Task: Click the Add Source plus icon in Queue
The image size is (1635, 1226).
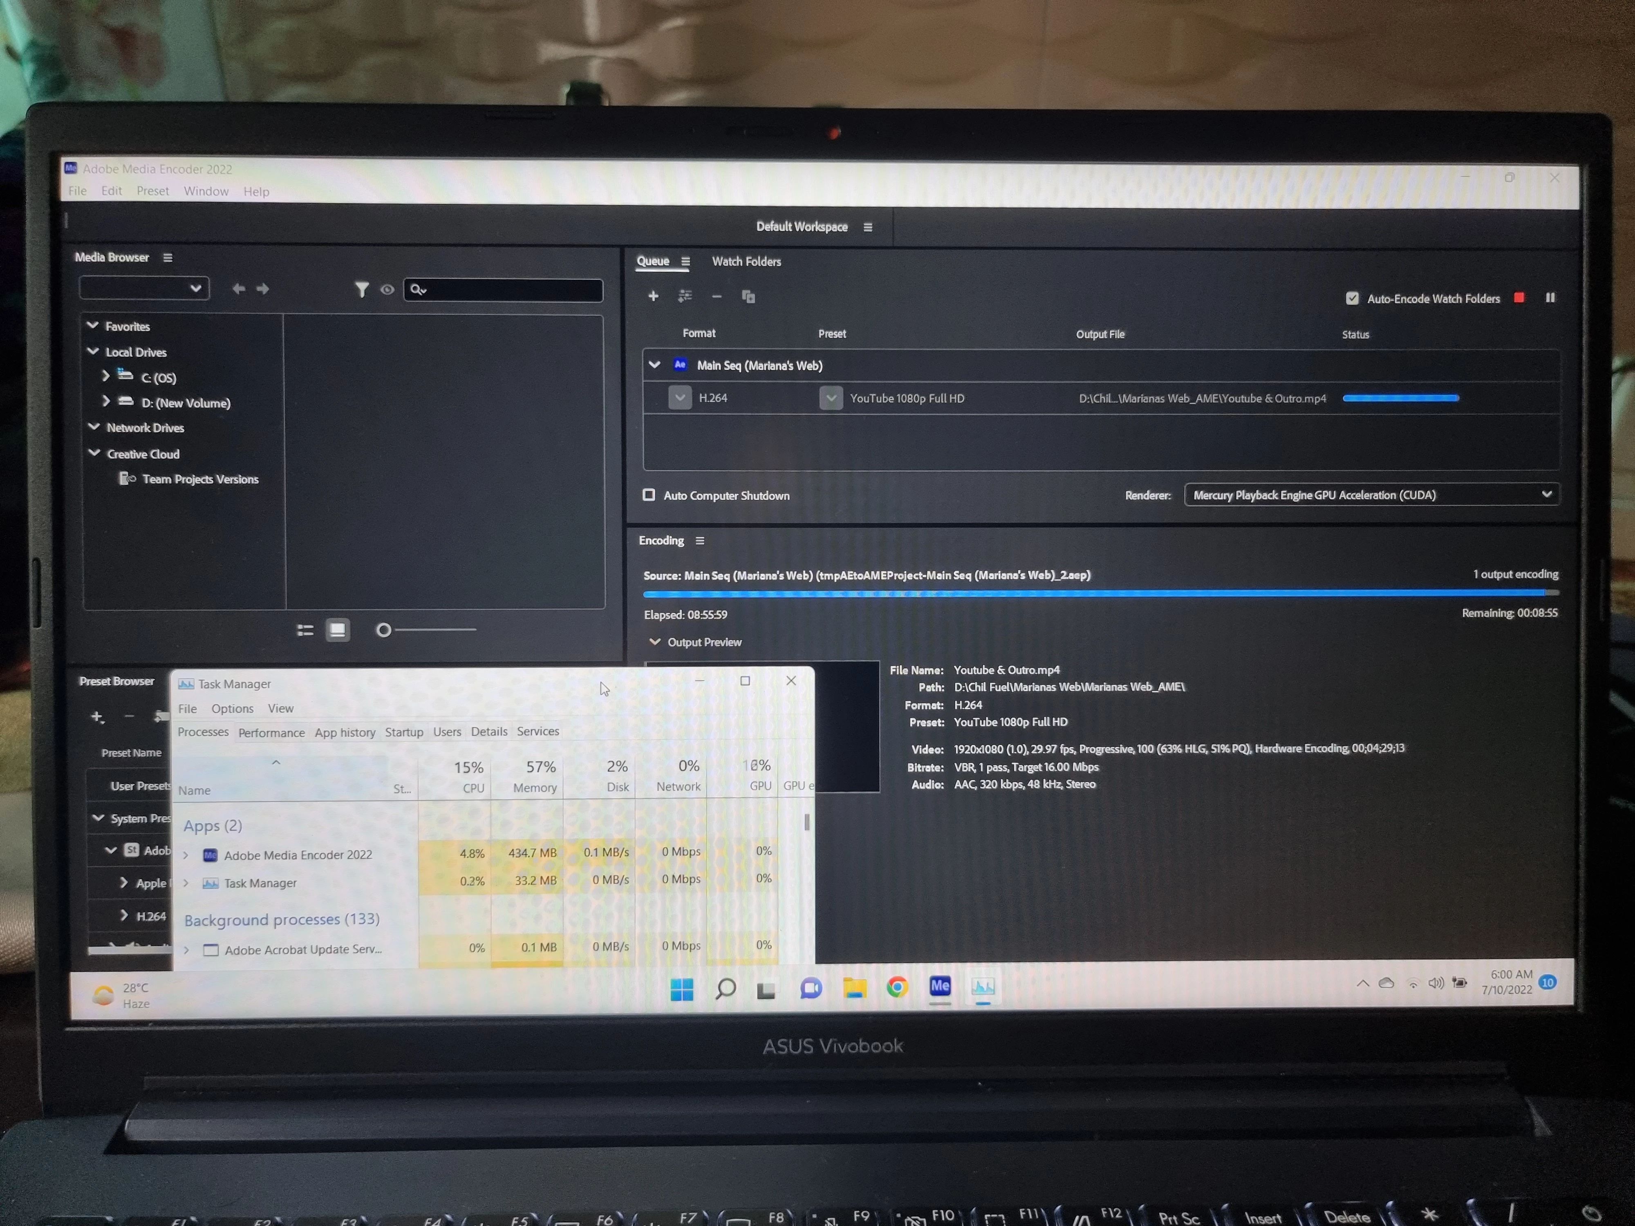Action: pos(654,295)
